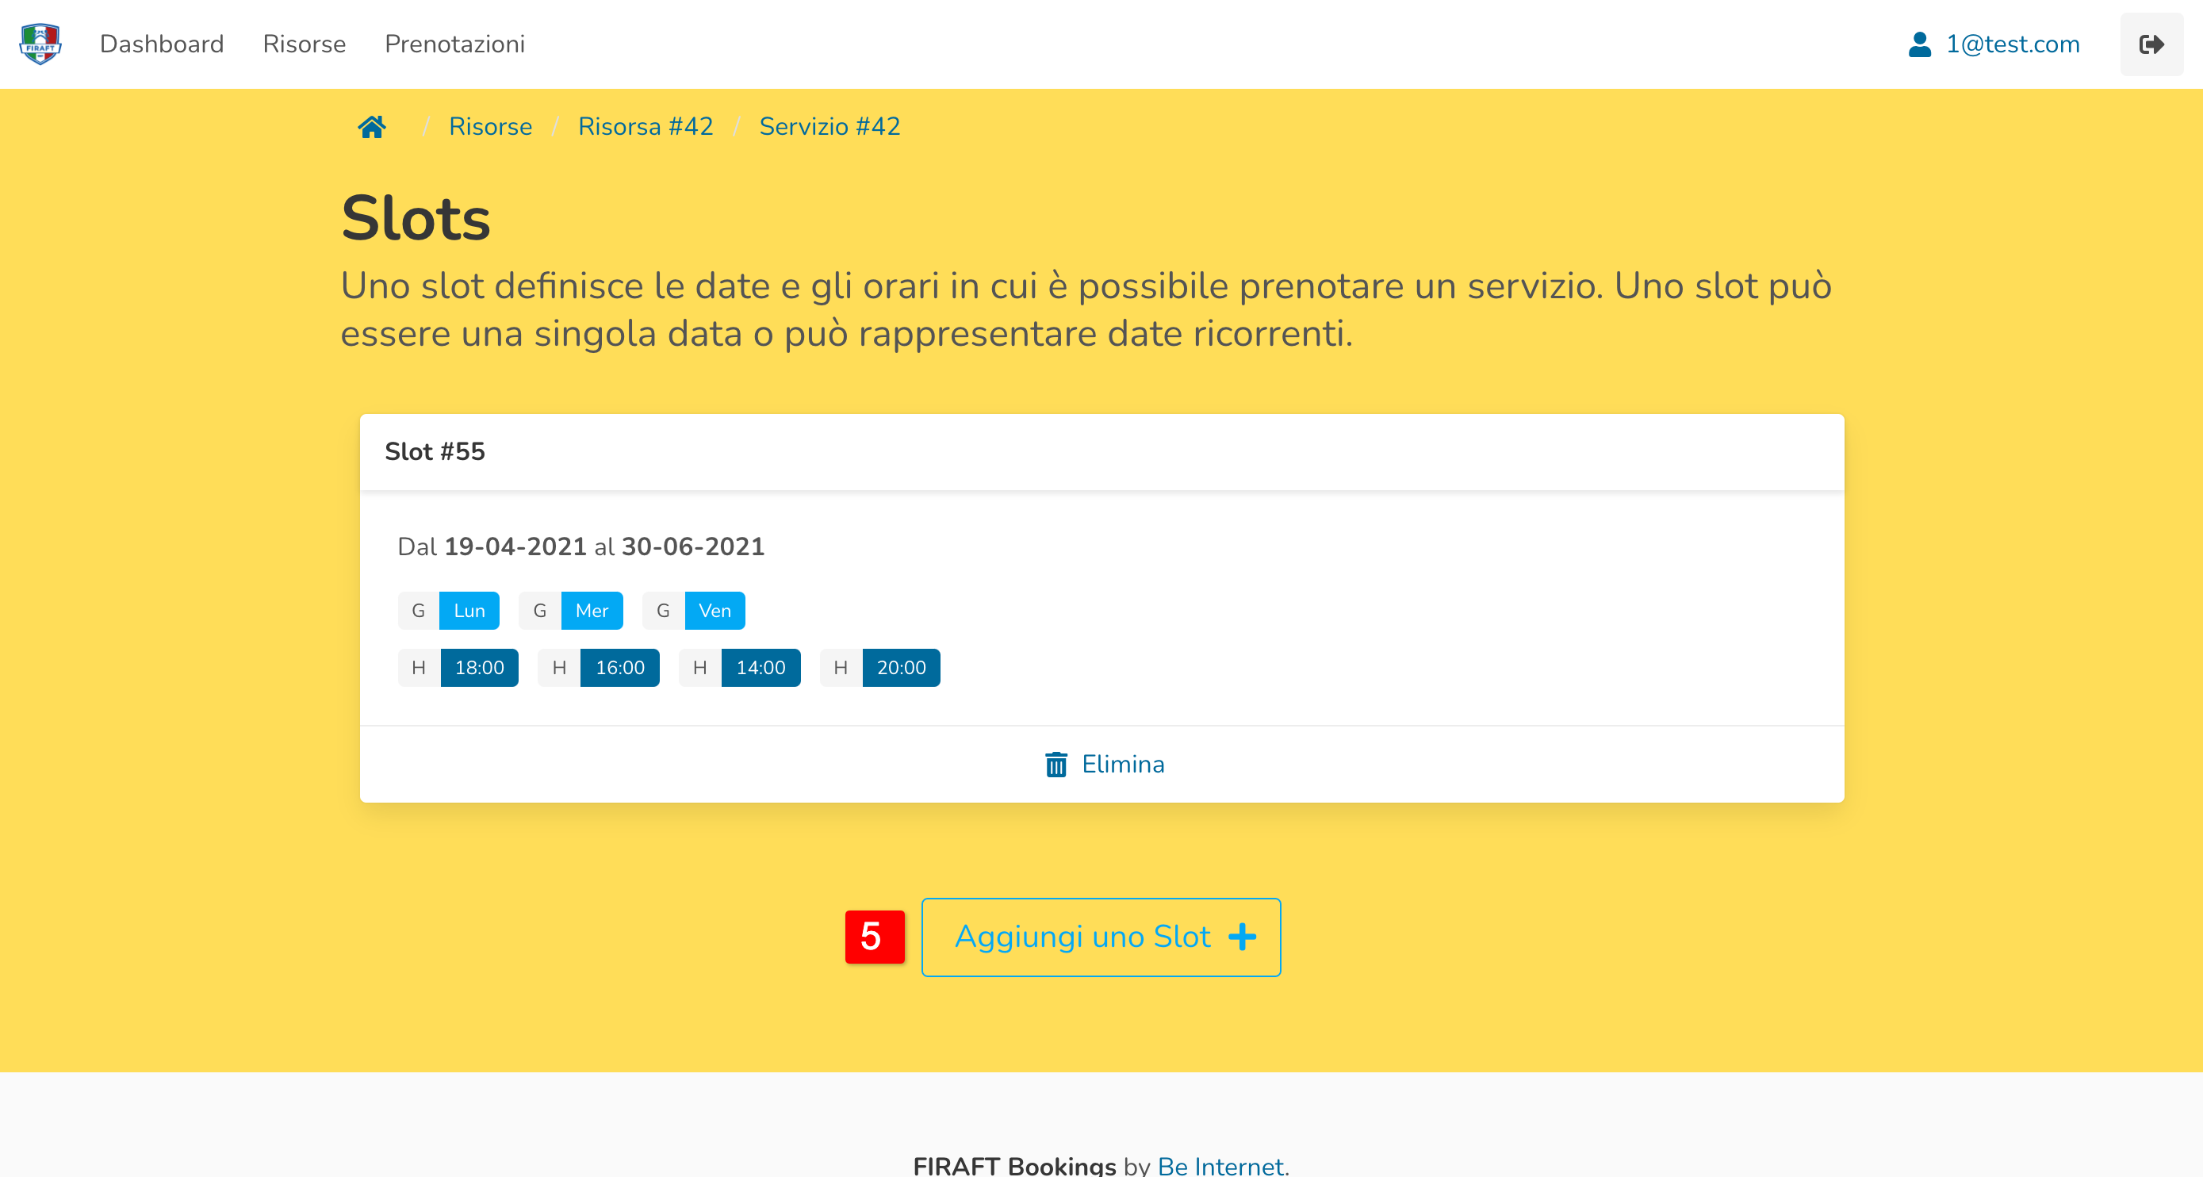
Task: Click the red number 5 badge
Action: pyautogui.click(x=874, y=937)
